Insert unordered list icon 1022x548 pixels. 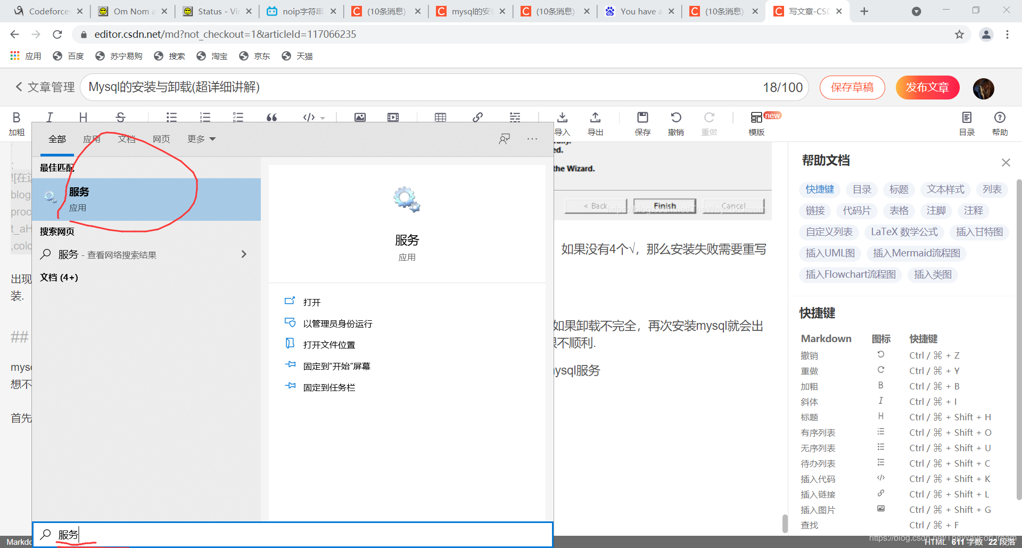click(x=171, y=118)
